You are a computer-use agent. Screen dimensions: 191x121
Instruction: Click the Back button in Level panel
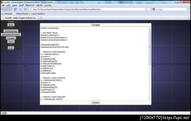tap(11, 25)
